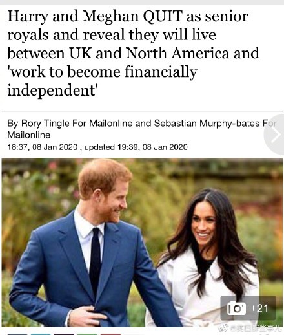Viewport: 284px width, 335px height.
Task: Share via the red share button
Action: click(110, 334)
